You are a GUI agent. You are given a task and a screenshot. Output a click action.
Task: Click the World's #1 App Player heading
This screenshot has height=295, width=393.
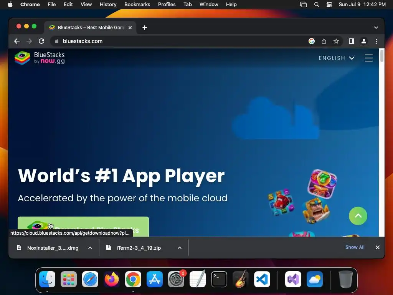point(121,176)
